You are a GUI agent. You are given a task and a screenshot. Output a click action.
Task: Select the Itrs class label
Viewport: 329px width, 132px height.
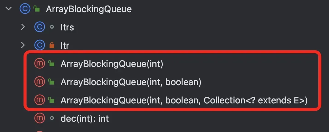(x=67, y=28)
